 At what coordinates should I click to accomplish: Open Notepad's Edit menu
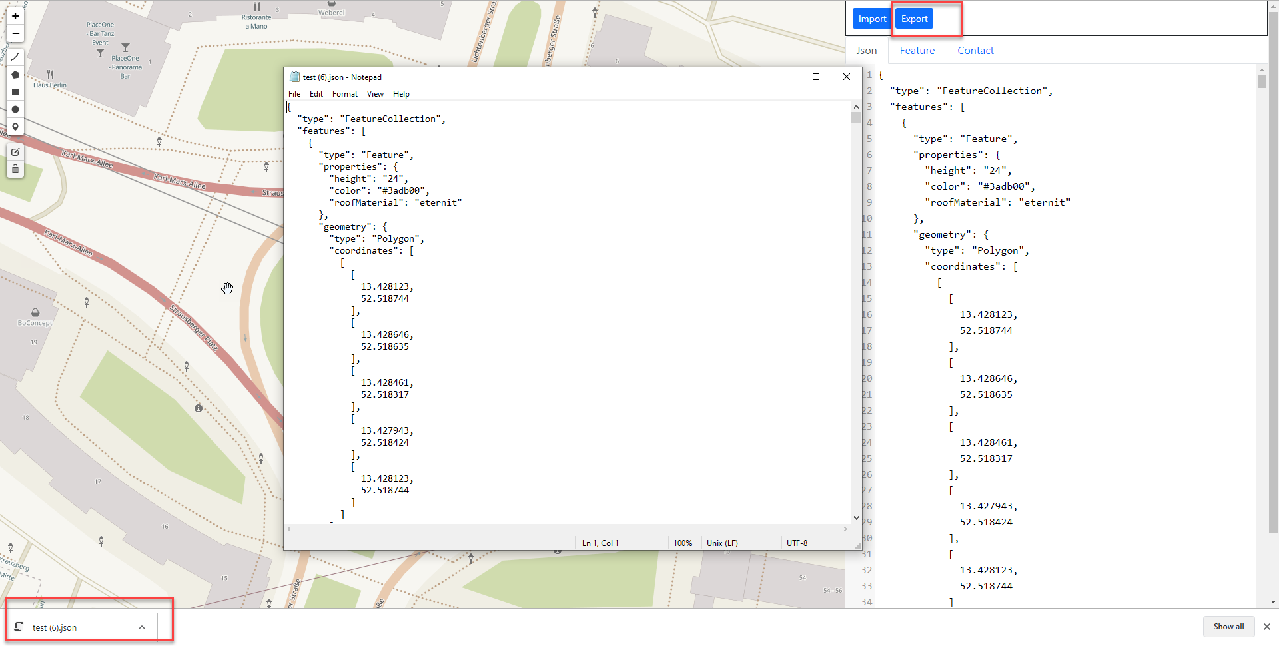tap(316, 94)
